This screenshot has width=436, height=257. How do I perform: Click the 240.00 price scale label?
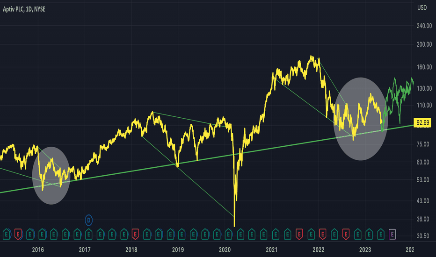pyautogui.click(x=424, y=26)
